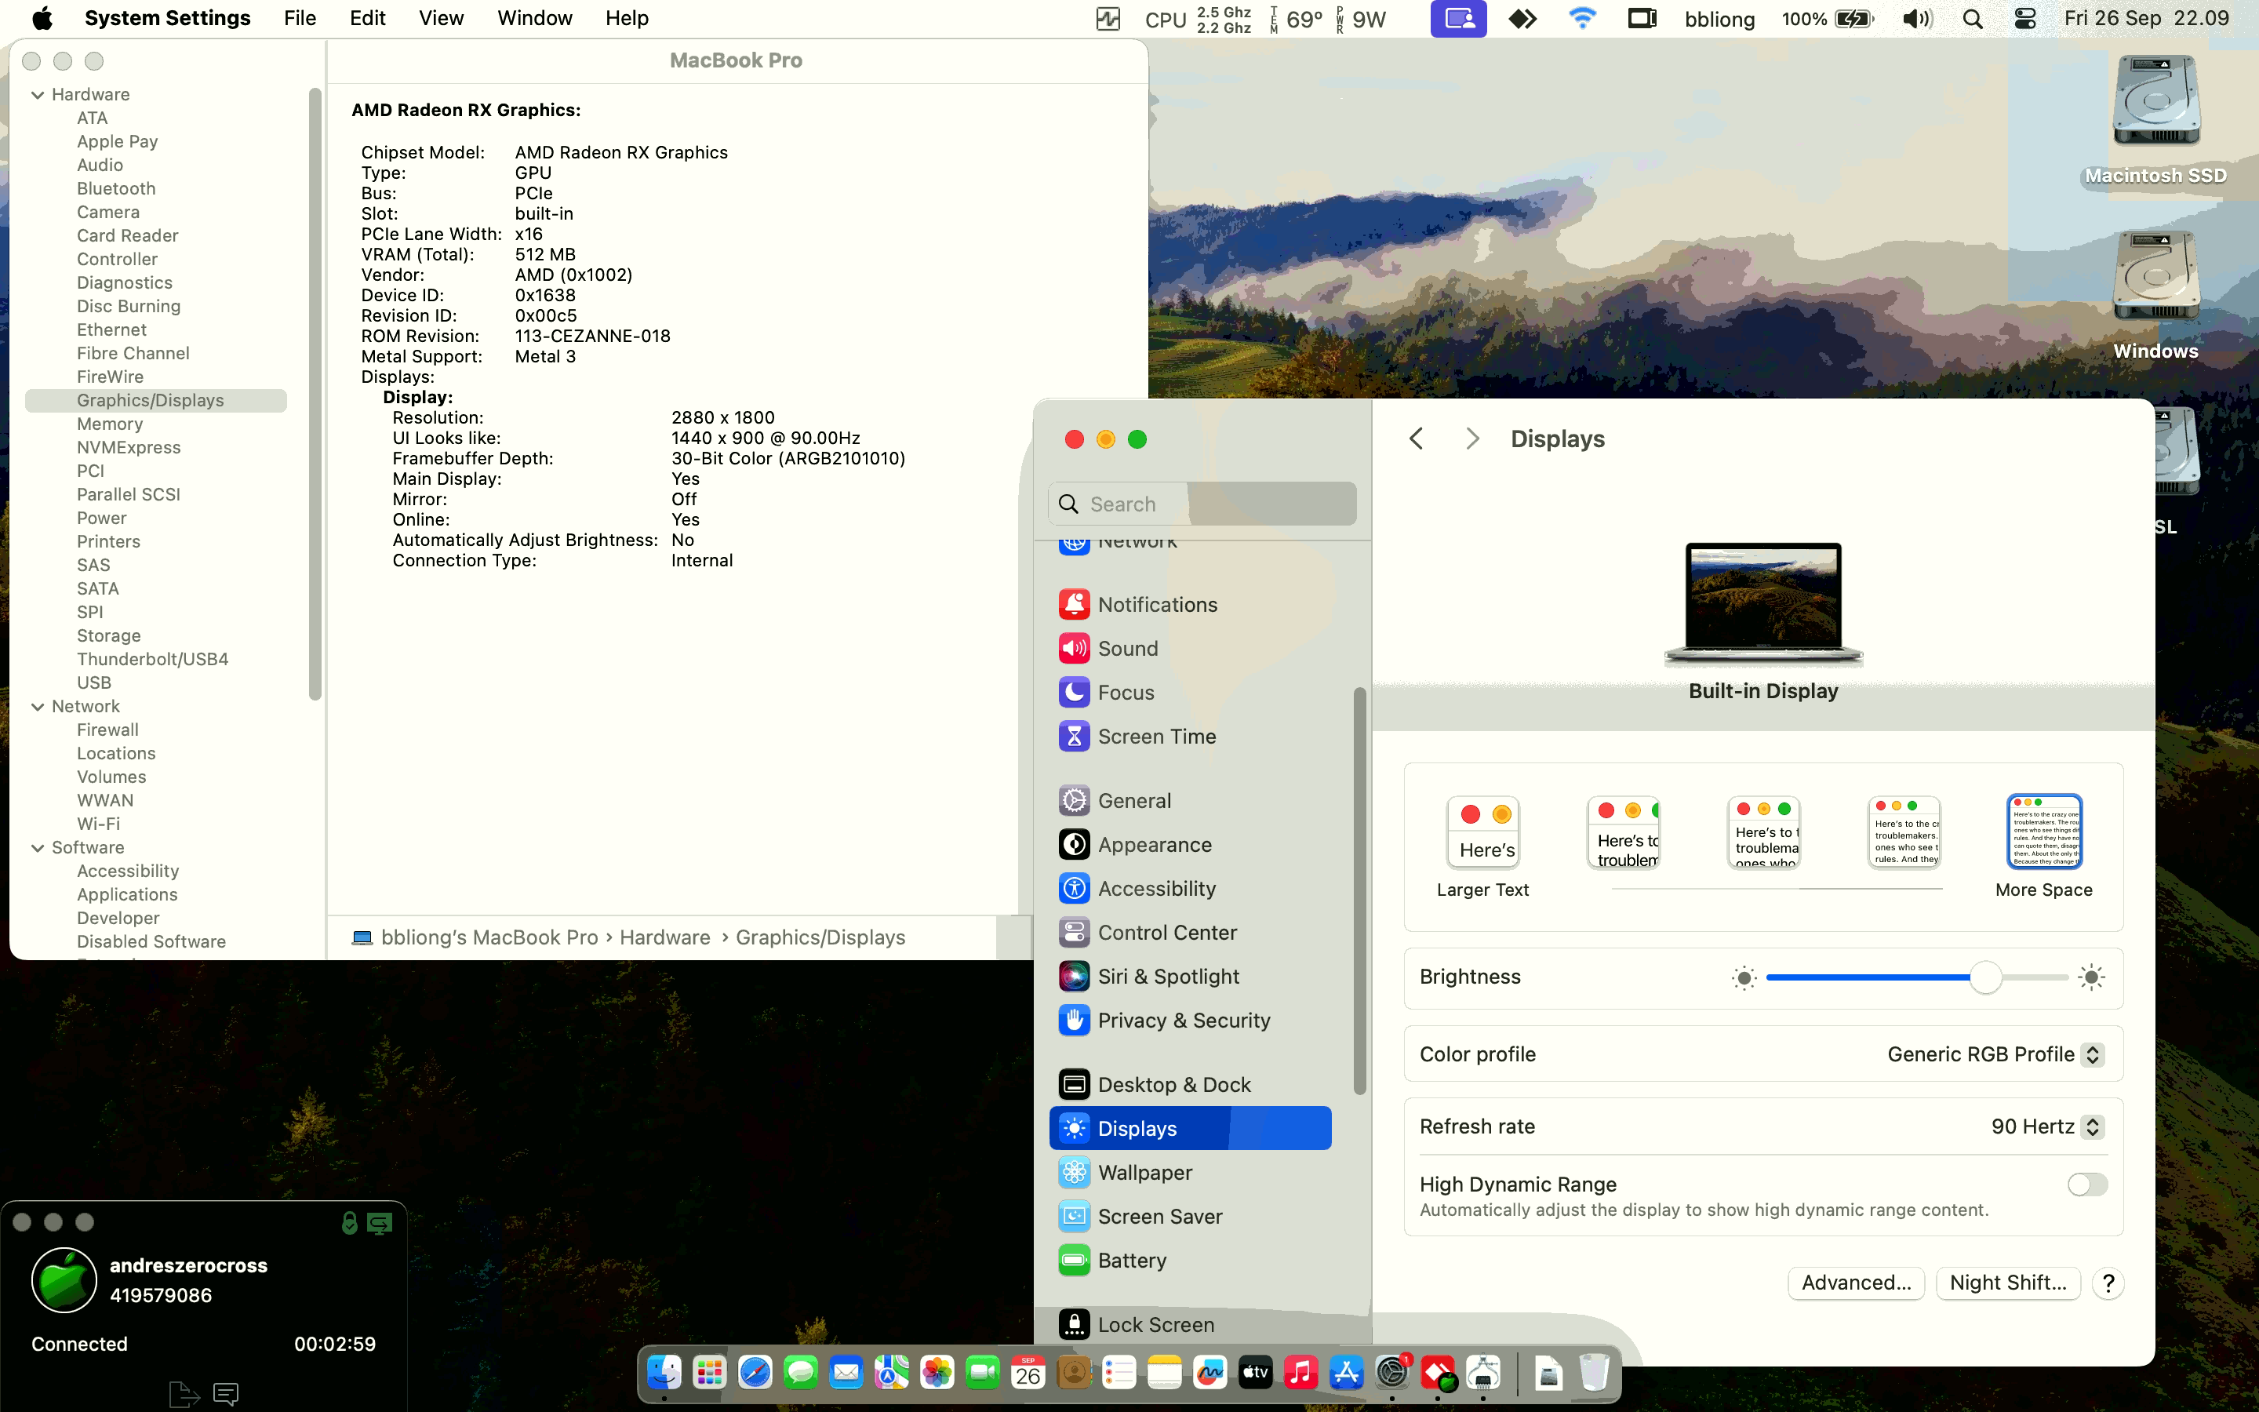This screenshot has width=2259, height=1412.
Task: Click the Built-in Display thumbnail
Action: click(x=1763, y=604)
